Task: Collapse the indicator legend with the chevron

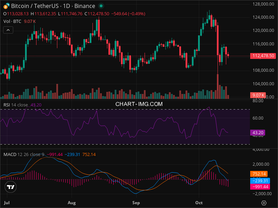Action: pyautogui.click(x=8, y=30)
